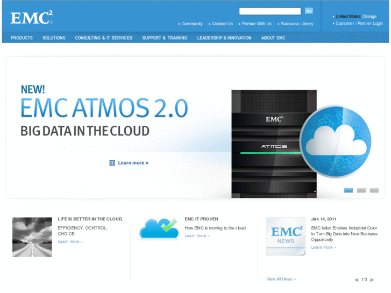Screen dimensions: 391x293
Task: Open the EMC News thumbnail
Action: pyautogui.click(x=286, y=236)
